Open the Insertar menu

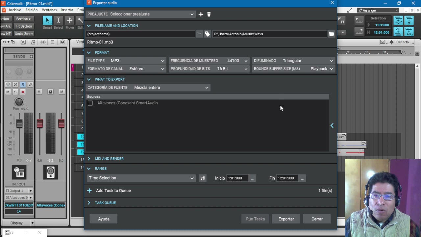pos(67,10)
